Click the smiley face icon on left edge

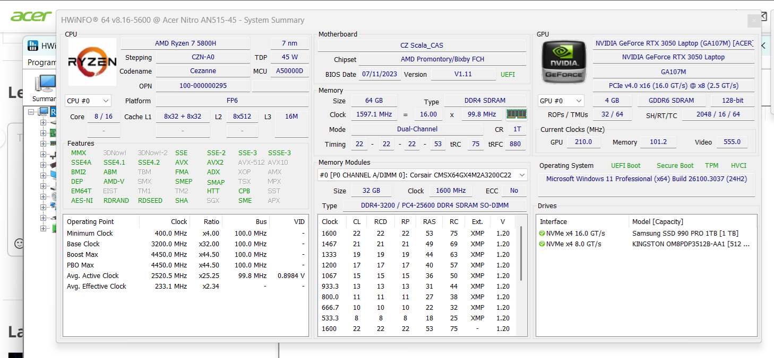coord(20,244)
